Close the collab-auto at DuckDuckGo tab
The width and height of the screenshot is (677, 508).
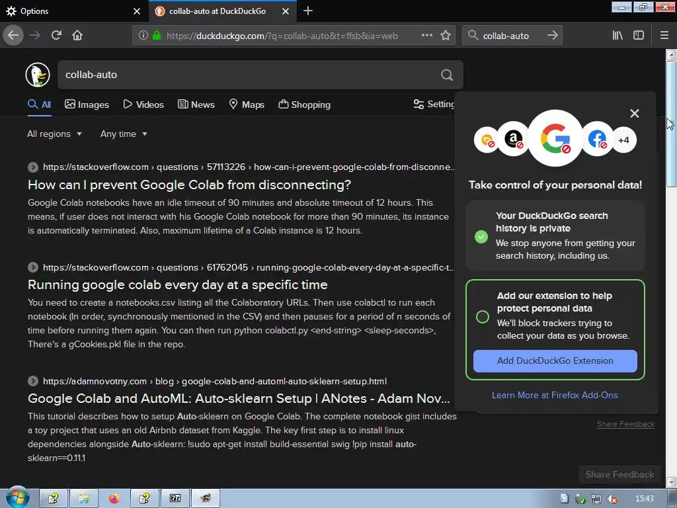pyautogui.click(x=286, y=11)
